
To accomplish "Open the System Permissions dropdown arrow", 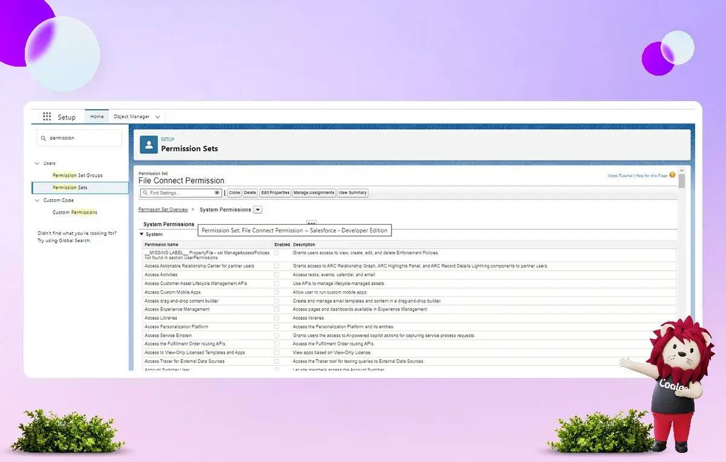I will (258, 210).
